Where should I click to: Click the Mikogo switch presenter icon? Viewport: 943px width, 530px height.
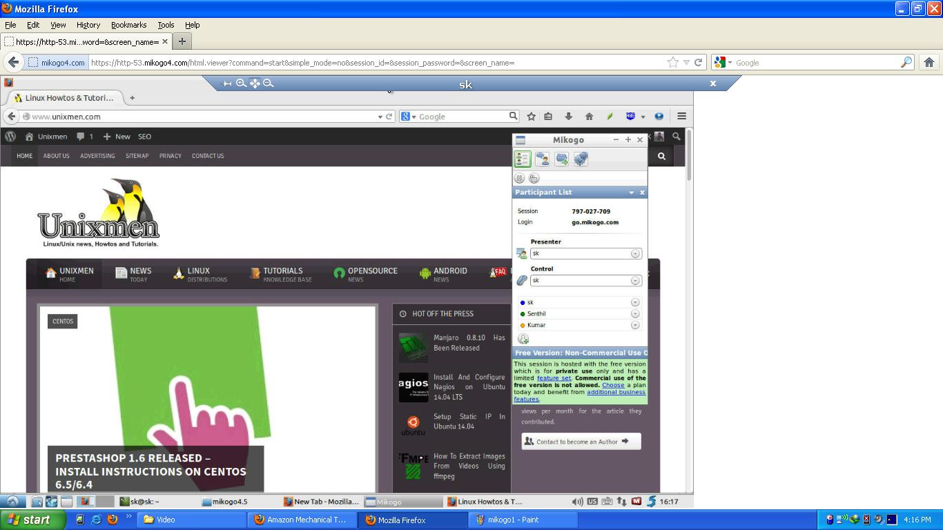pos(543,159)
